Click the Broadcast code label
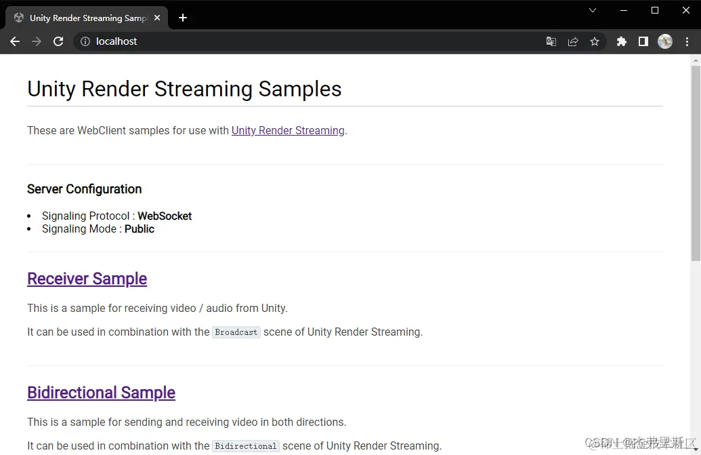The height and width of the screenshot is (455, 701). pos(236,332)
